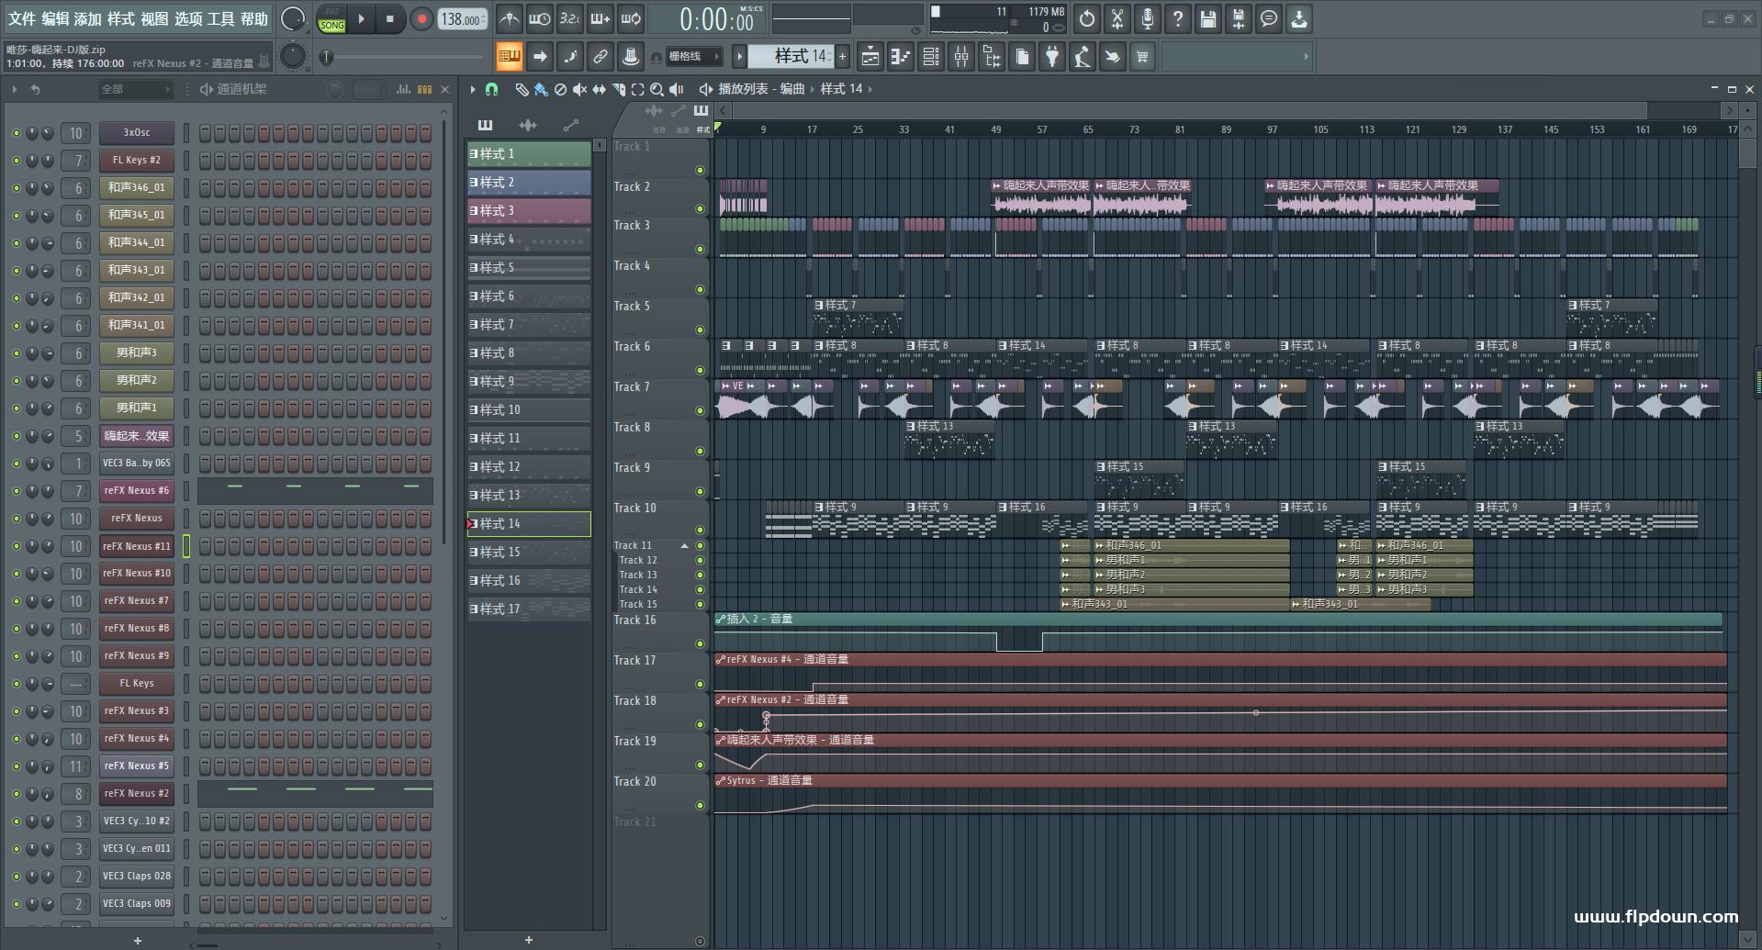Viewport: 1762px width, 950px height.
Task: Save new version icon
Action: (x=1239, y=18)
